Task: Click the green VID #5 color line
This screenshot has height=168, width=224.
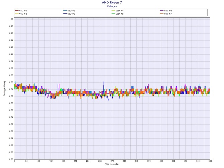Action: tap(113, 14)
